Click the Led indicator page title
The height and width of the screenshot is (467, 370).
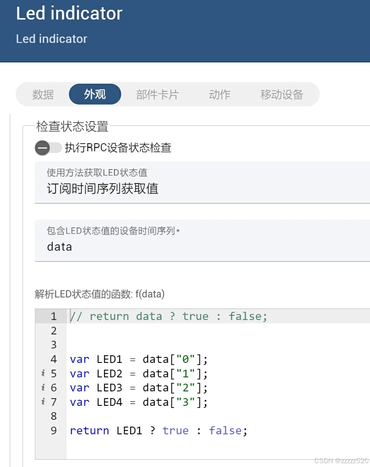click(x=69, y=14)
